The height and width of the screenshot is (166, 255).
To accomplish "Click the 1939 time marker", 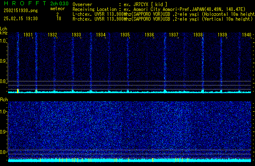I will [222, 35].
